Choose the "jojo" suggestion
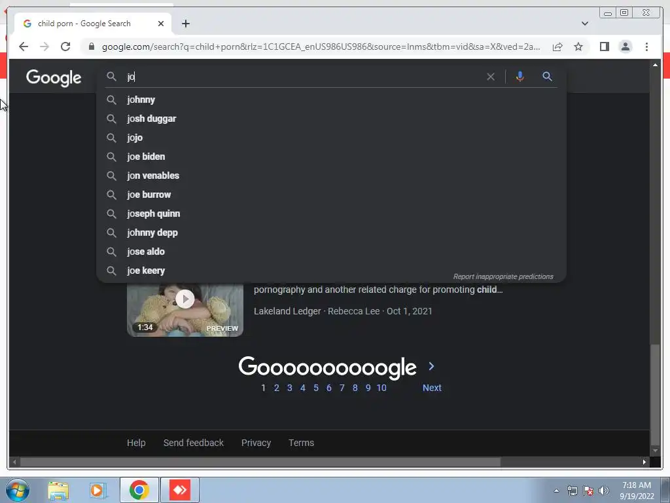 tap(331, 138)
